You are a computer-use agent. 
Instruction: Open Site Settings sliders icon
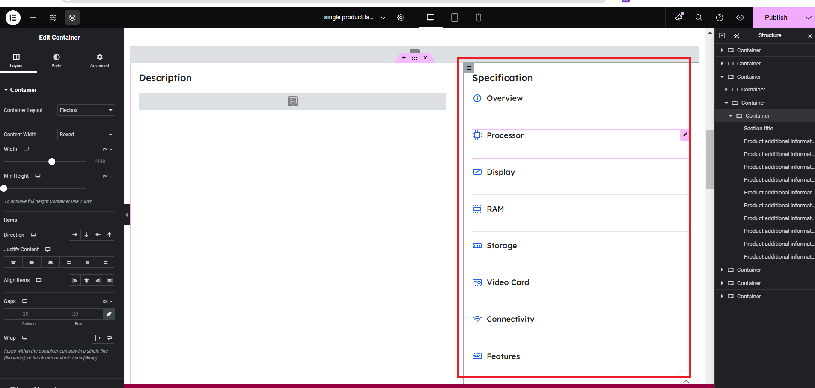(53, 18)
